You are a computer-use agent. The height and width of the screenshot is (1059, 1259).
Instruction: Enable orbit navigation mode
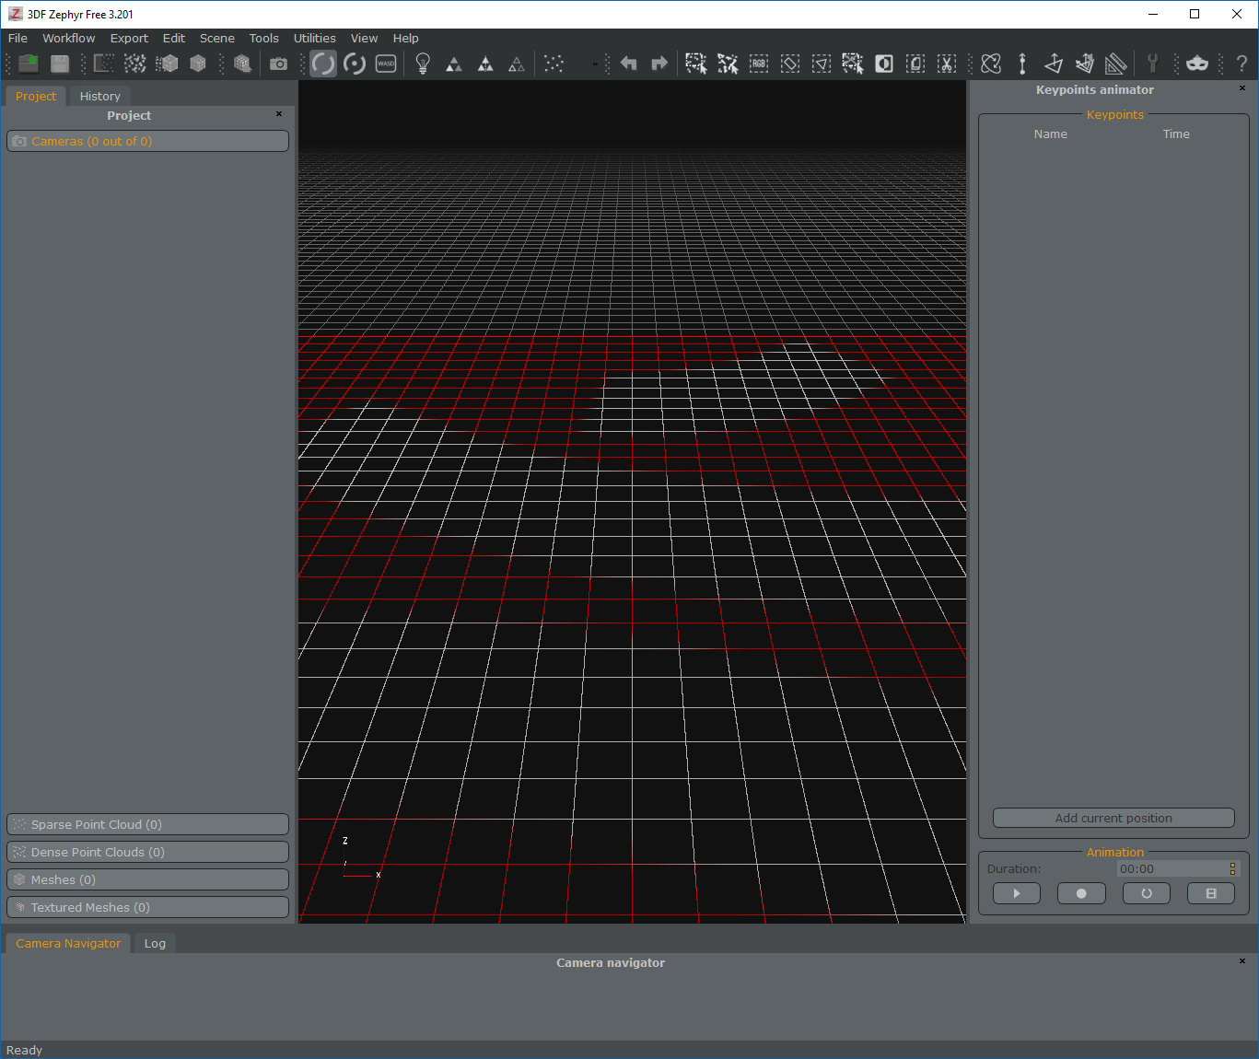pyautogui.click(x=322, y=64)
